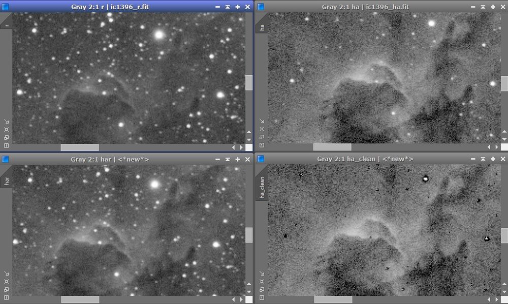508x304 pixels.
Task: Click the diagonal arrow icon in ha_clean window
Action: (x=262, y=273)
